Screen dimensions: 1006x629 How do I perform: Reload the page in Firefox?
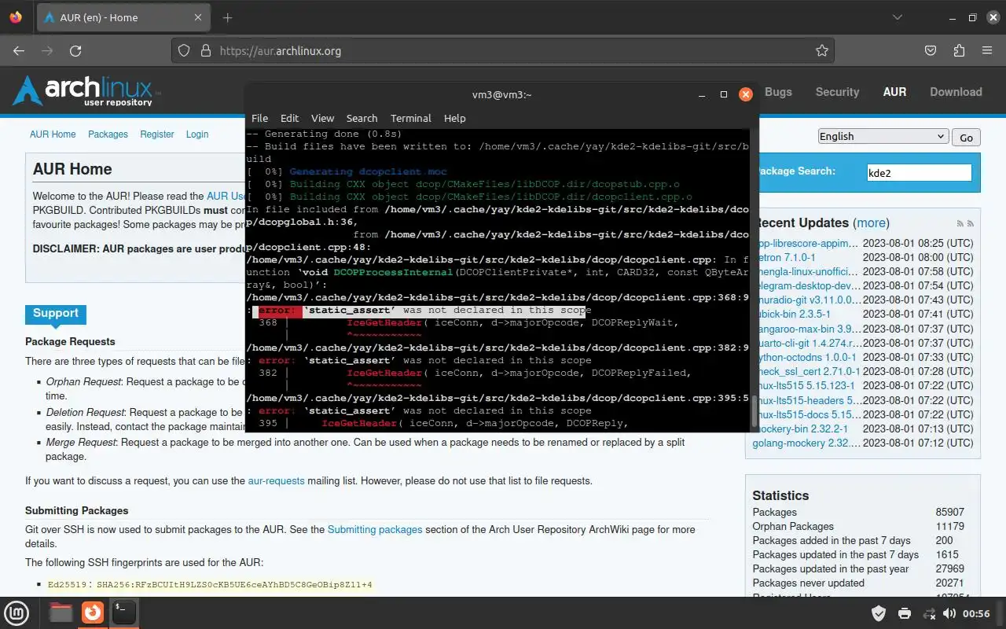(75, 50)
